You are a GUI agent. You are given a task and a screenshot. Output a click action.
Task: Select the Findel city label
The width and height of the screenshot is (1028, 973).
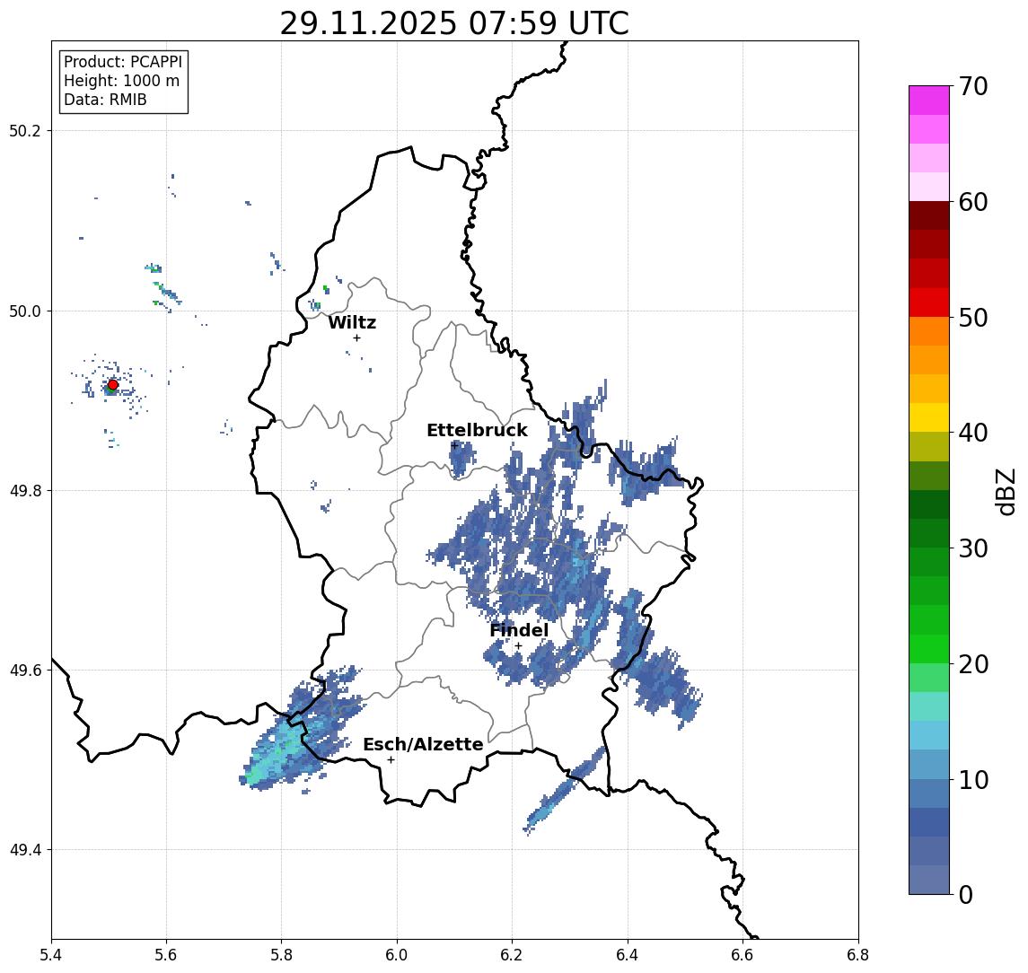point(519,630)
